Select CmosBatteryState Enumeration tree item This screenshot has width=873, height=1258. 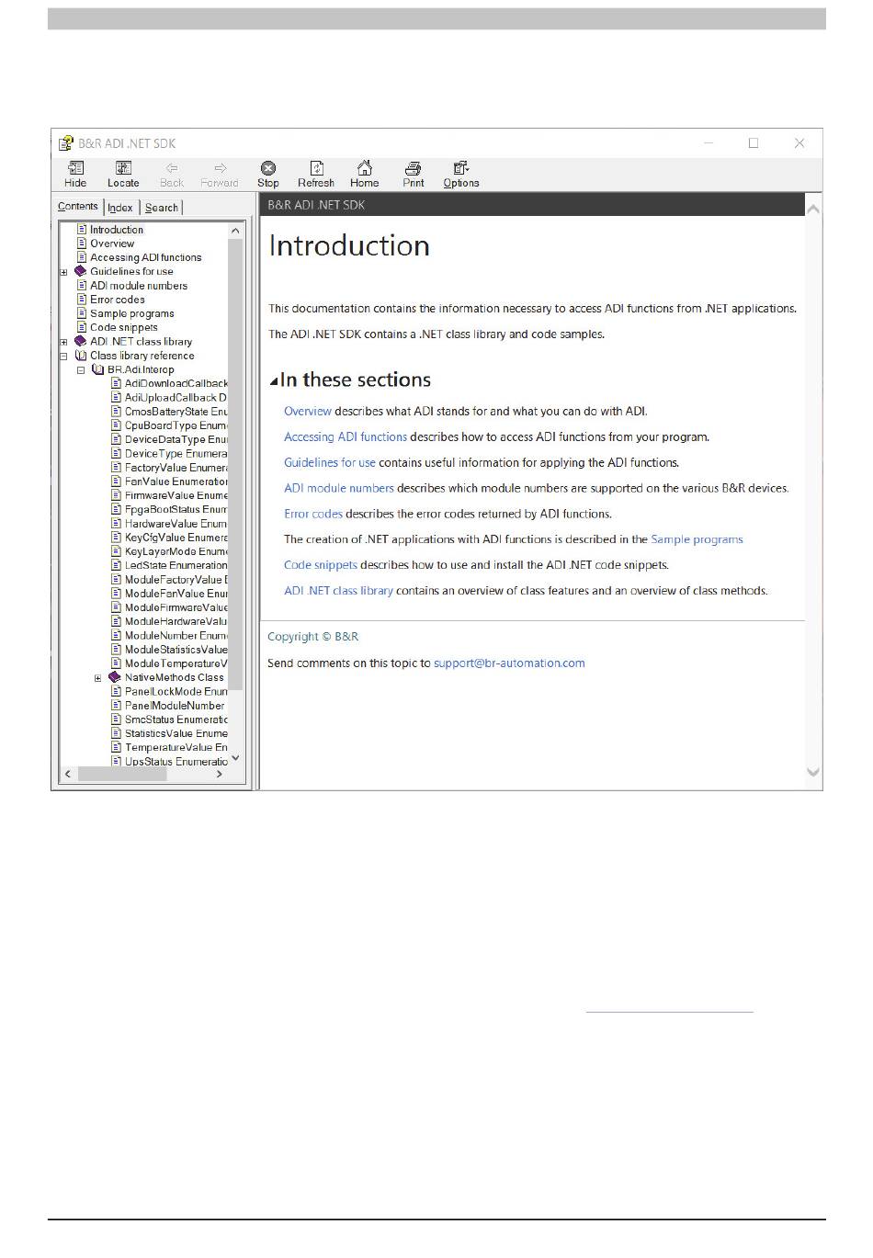click(x=176, y=412)
